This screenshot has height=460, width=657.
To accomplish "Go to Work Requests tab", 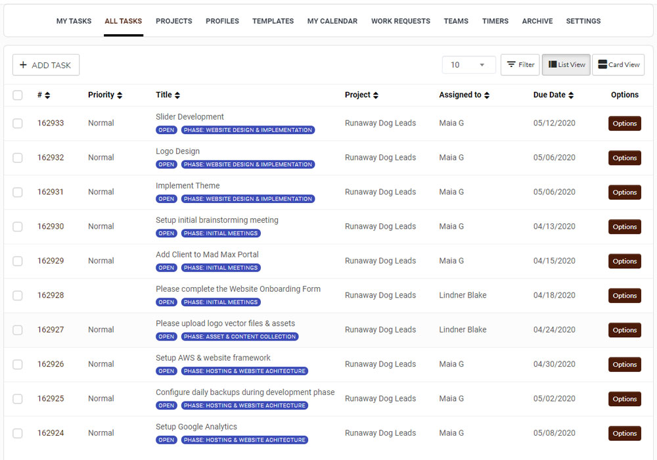I will pyautogui.click(x=401, y=21).
